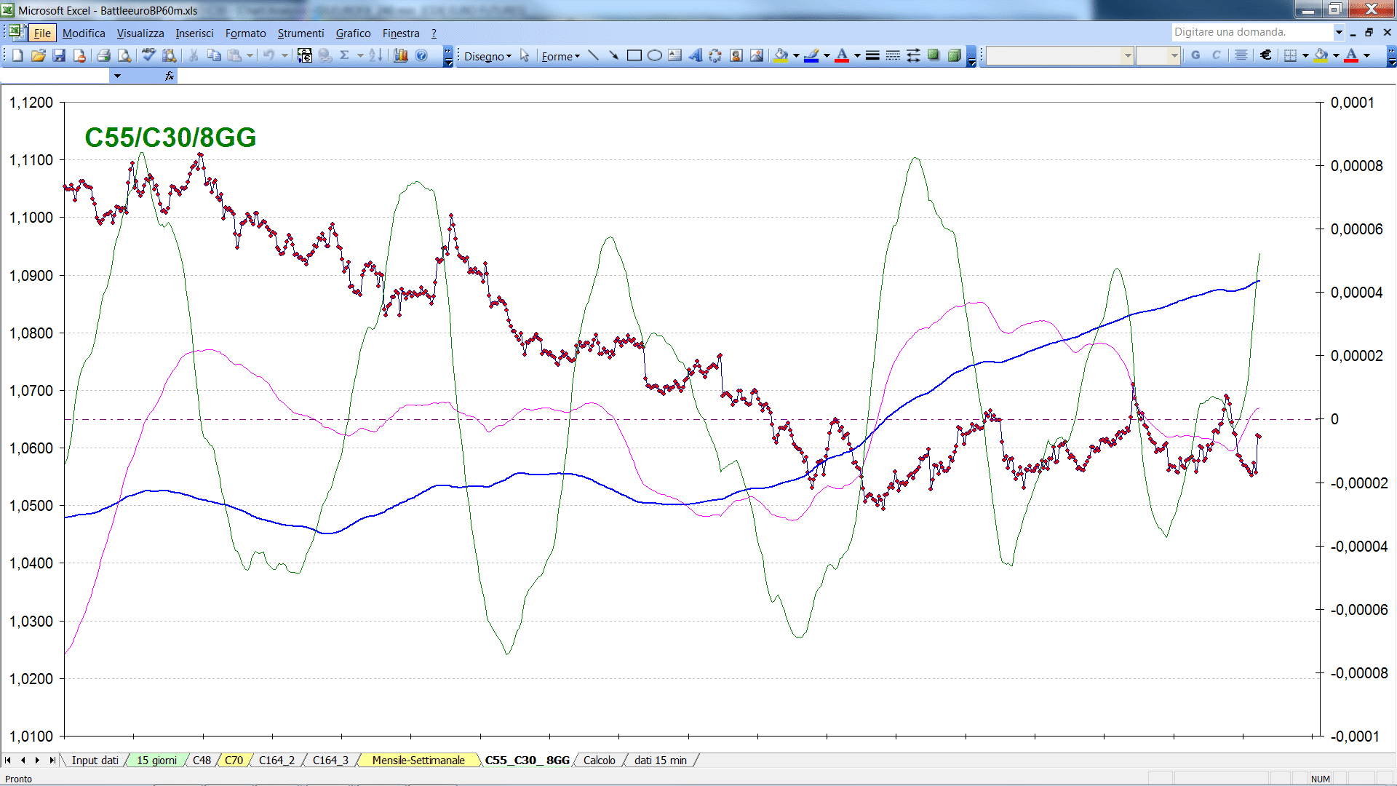The image size is (1397, 786).
Task: Switch to the dati 15 min sheet tab
Action: pyautogui.click(x=661, y=761)
